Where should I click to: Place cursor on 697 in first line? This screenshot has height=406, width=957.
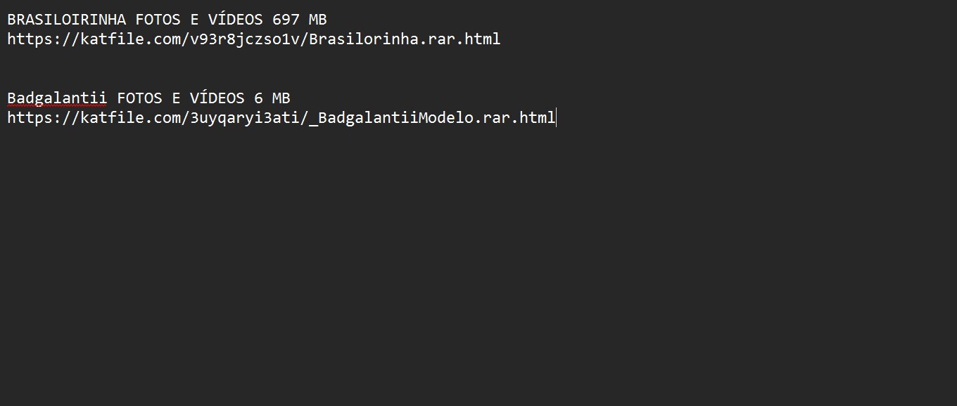286,20
